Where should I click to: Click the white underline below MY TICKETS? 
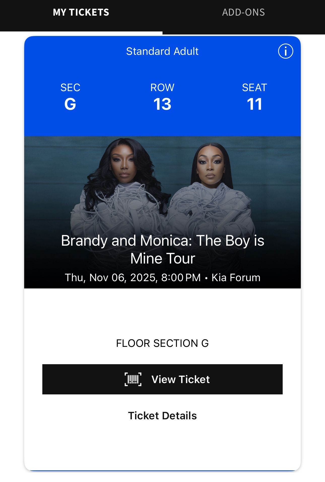point(81,33)
